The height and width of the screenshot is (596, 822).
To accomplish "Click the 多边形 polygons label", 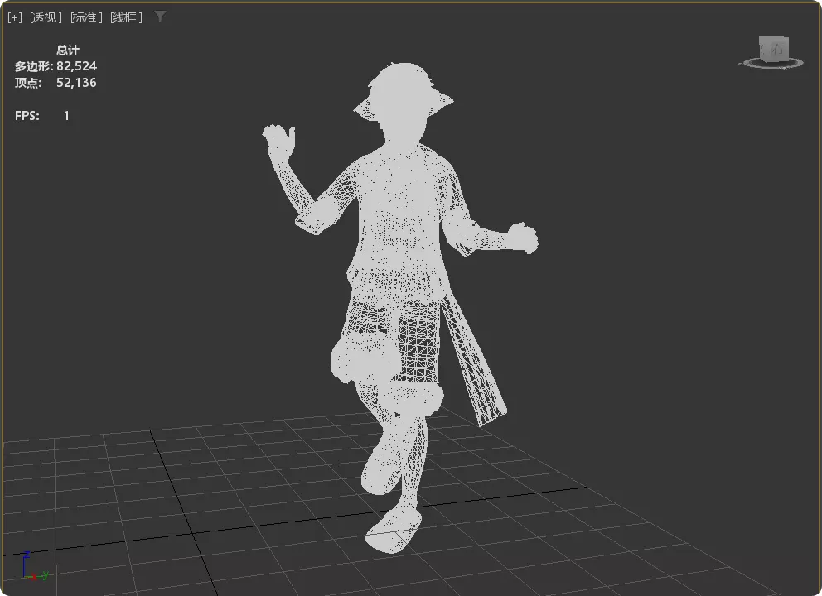I will coord(33,66).
